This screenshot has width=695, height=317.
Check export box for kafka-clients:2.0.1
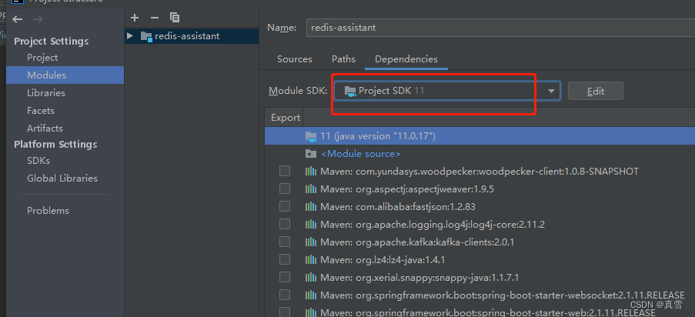[x=285, y=242]
